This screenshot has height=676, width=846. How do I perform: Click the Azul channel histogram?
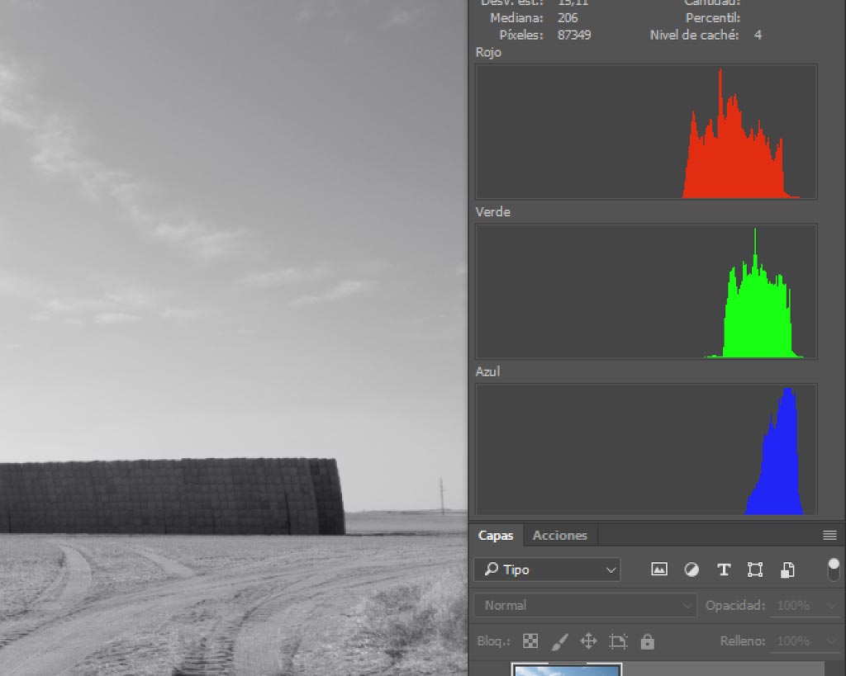pos(646,450)
